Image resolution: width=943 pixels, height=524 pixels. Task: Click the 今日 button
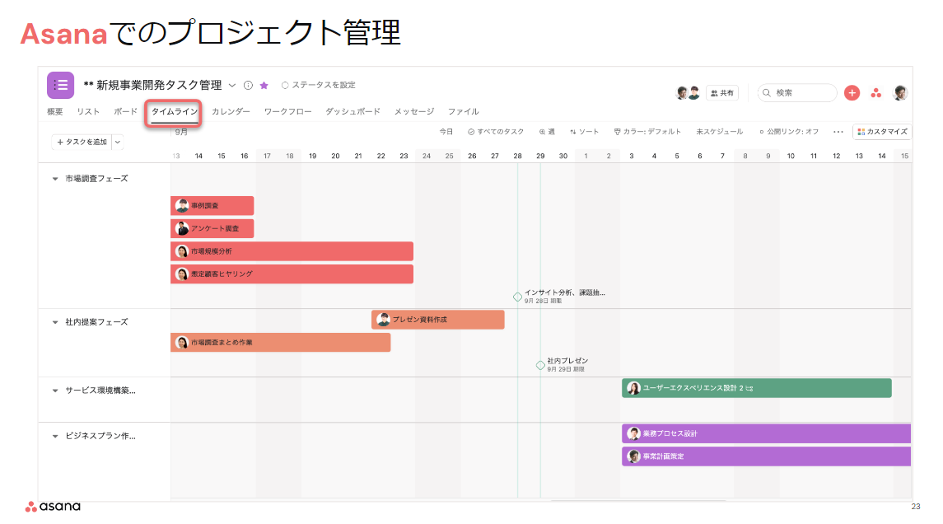[446, 131]
